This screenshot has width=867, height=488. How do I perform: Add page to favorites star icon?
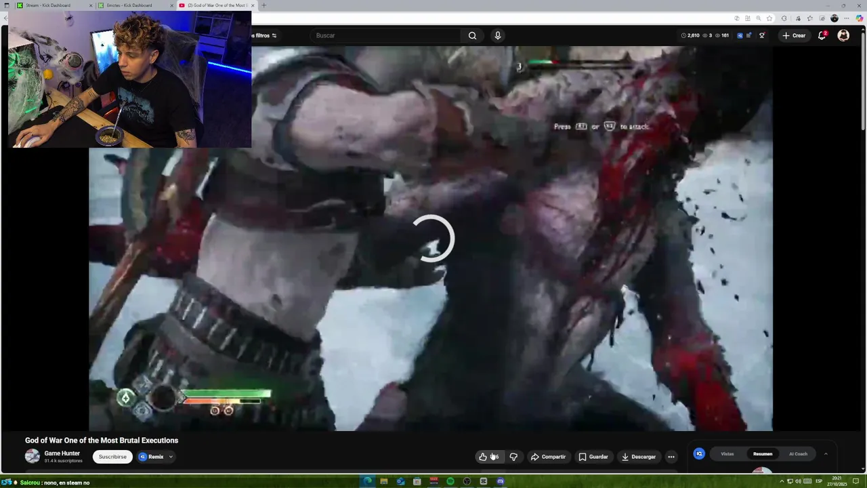click(x=769, y=18)
